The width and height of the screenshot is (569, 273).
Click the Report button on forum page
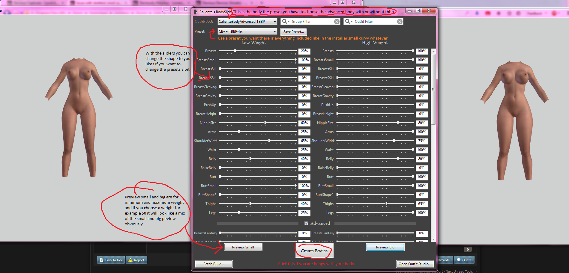(136, 260)
